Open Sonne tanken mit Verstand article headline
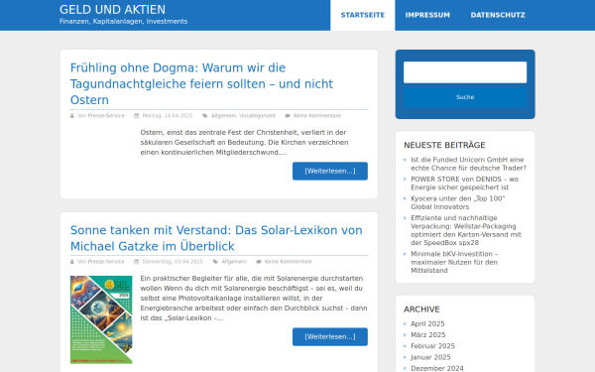Image resolution: width=595 pixels, height=372 pixels. (x=216, y=238)
